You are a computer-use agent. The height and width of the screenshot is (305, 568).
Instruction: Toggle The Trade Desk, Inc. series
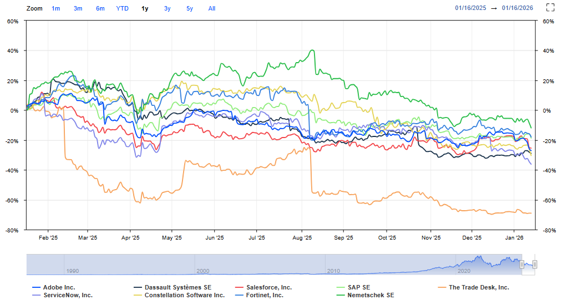click(478, 287)
